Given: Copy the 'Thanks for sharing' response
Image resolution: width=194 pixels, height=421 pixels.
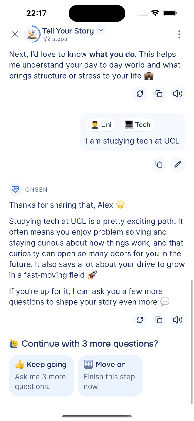Looking at the screenshot, I should (159, 320).
